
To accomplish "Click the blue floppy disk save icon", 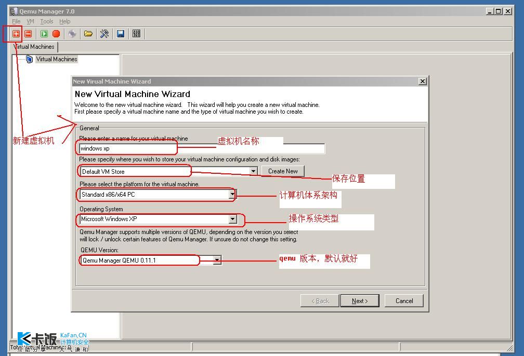I will [121, 34].
